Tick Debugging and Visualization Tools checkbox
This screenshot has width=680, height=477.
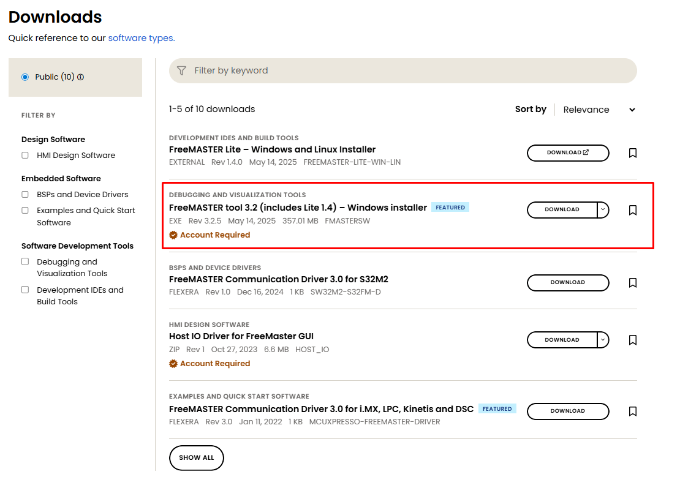[x=25, y=262]
